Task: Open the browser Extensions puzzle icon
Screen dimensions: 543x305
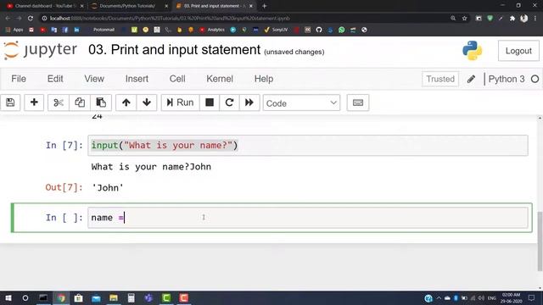Action: point(512,18)
